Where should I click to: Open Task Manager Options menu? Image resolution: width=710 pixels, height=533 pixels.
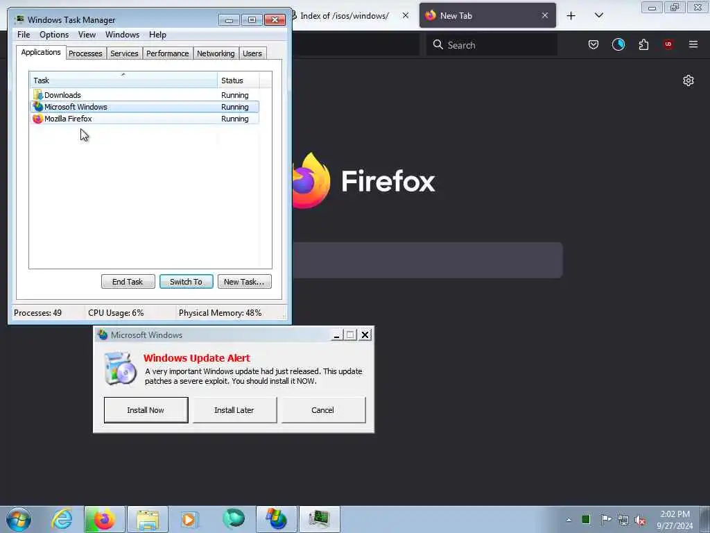click(54, 35)
